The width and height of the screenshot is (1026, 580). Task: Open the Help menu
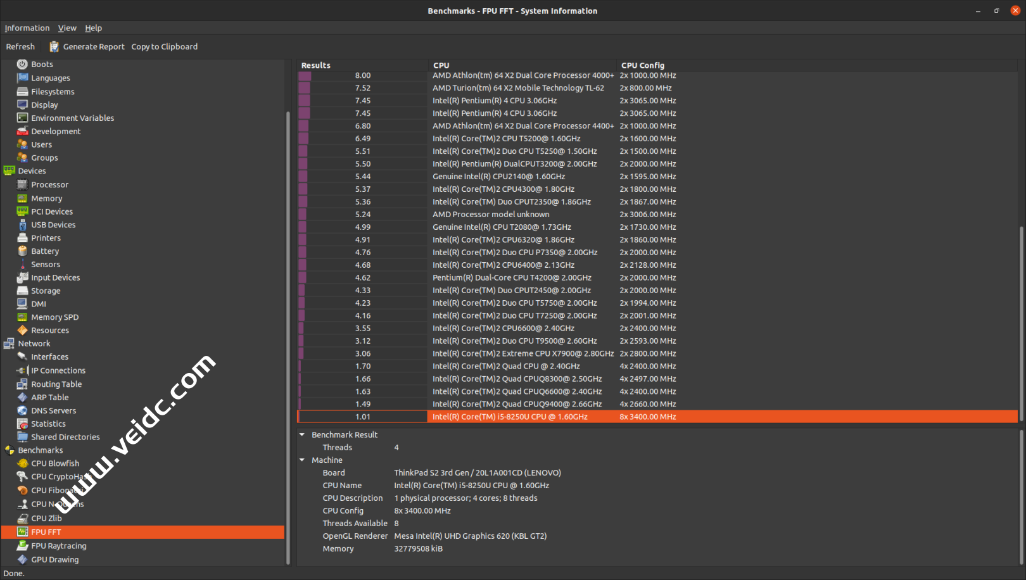[93, 28]
